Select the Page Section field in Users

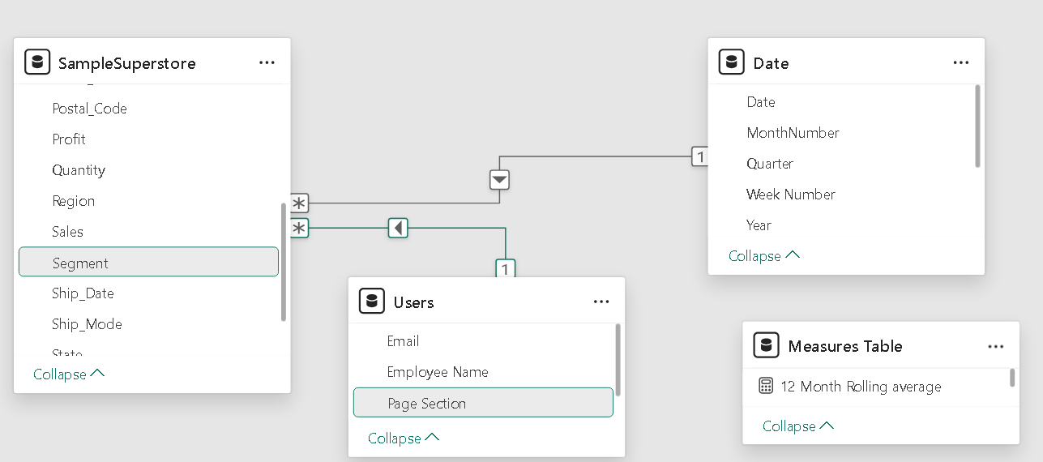point(482,403)
